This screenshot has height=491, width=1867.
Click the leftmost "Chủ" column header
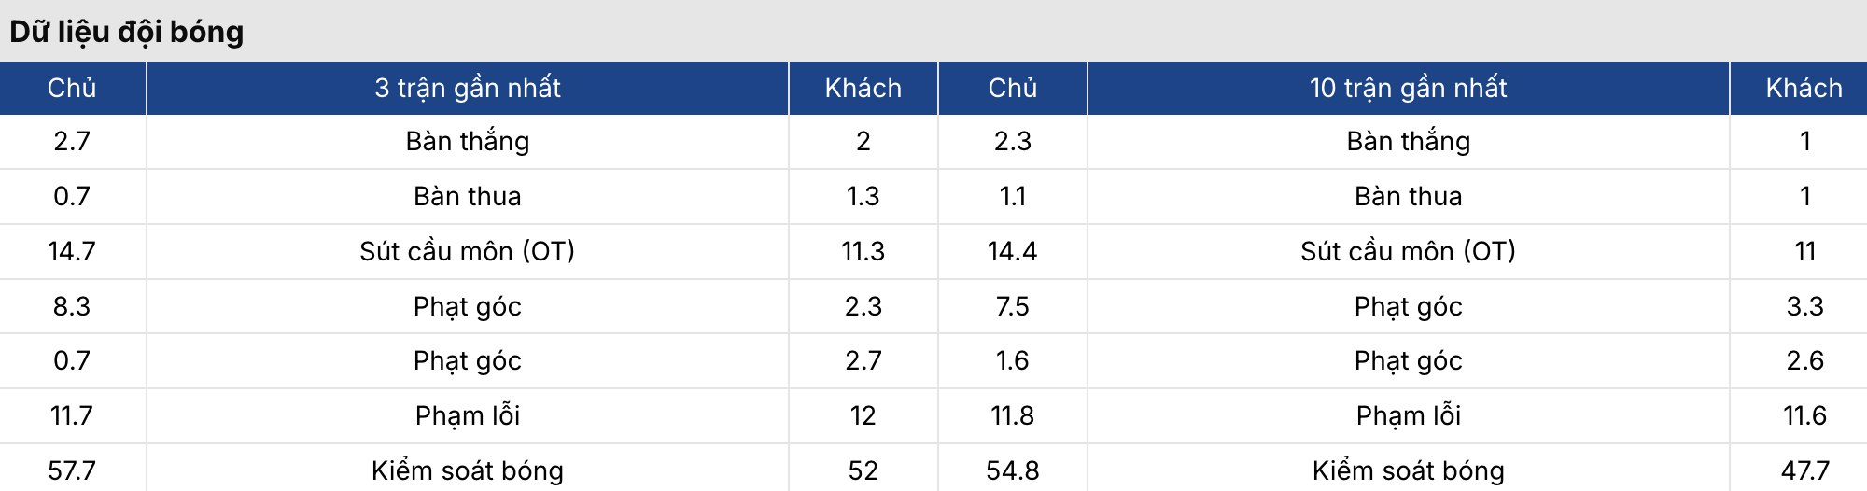[x=72, y=88]
